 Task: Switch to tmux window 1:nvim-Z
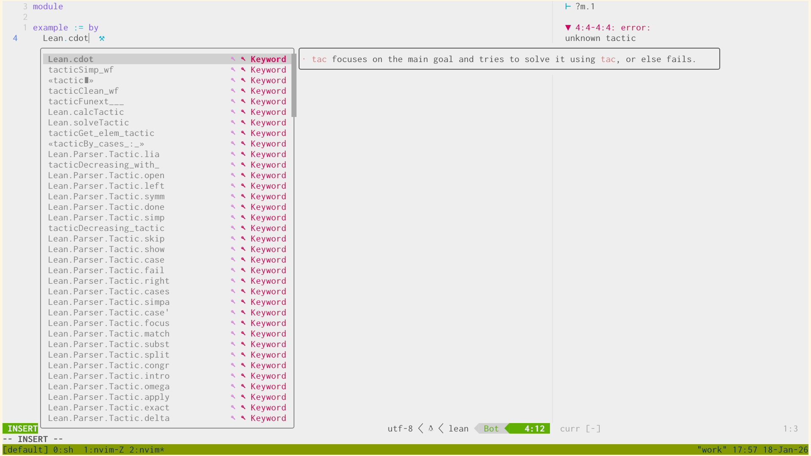tap(103, 450)
